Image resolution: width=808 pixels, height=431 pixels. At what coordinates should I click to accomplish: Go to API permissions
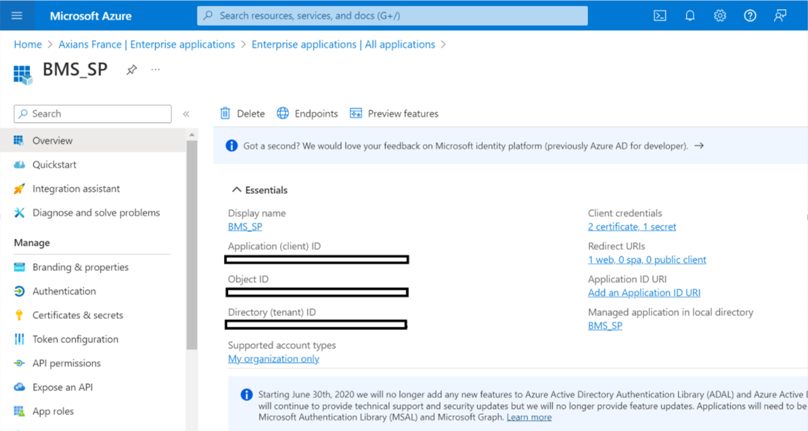pyautogui.click(x=66, y=363)
